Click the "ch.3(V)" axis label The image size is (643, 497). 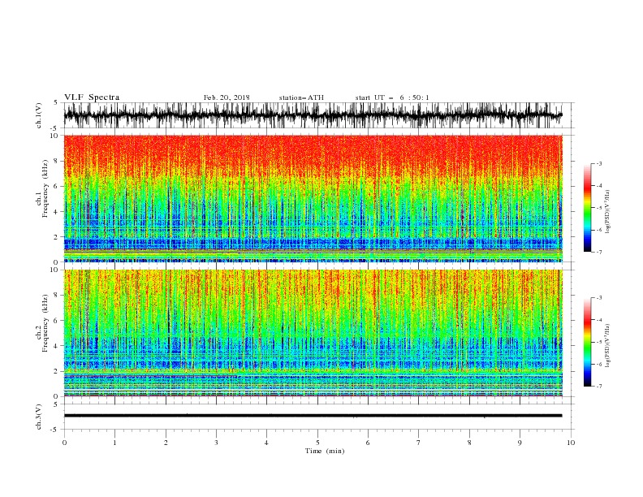39,417
